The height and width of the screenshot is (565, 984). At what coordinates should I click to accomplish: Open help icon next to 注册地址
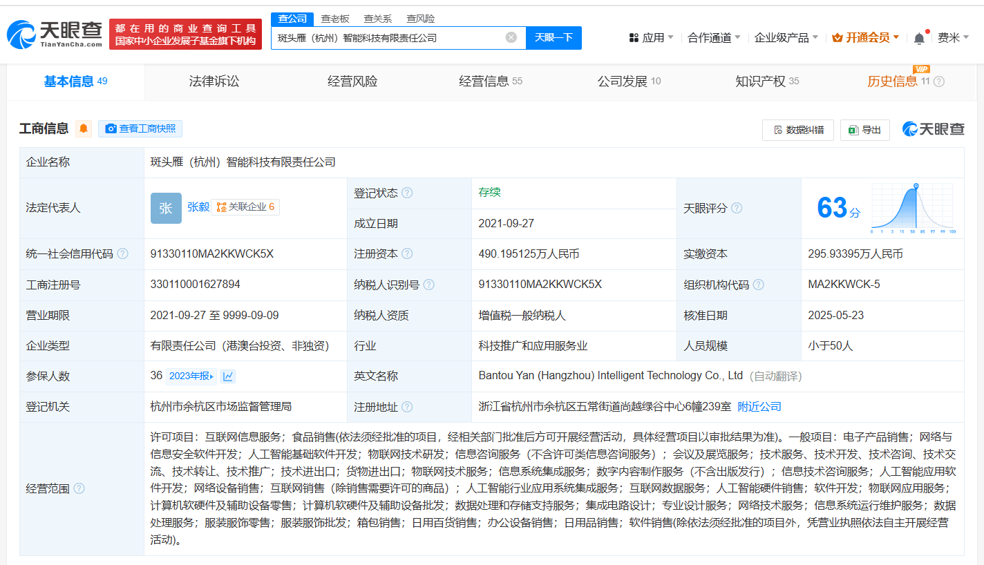(x=407, y=407)
